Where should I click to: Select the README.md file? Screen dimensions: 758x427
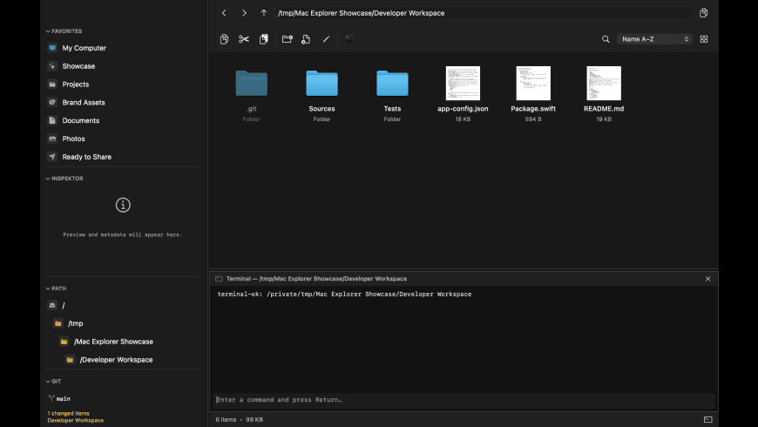point(604,94)
